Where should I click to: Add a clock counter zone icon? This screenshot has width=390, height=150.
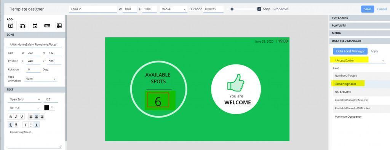tap(47, 26)
